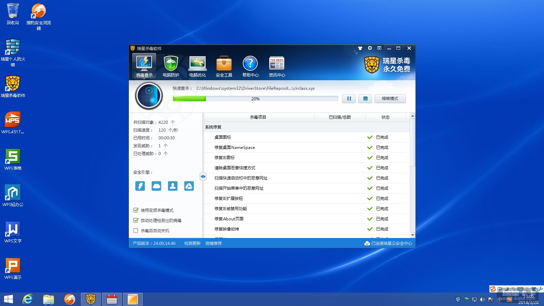
Task: Open the Cheetah browser taskbar icon
Action: 70,299
